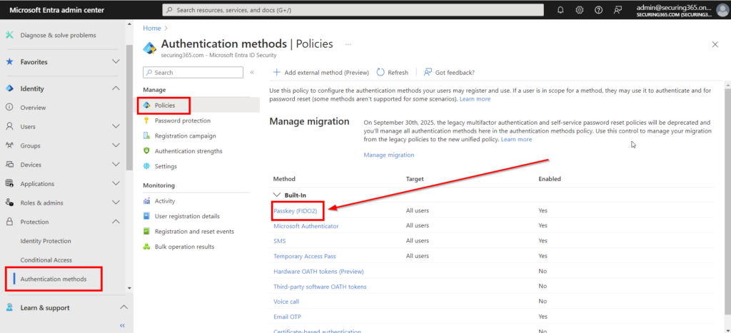731x333 pixels.
Task: Open Authentication strengths menu item
Action: 188,151
